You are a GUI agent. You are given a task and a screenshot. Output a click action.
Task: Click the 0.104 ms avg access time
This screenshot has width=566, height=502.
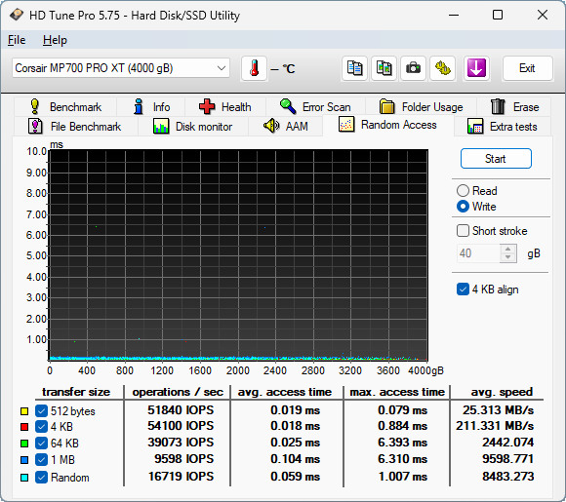tap(295, 459)
